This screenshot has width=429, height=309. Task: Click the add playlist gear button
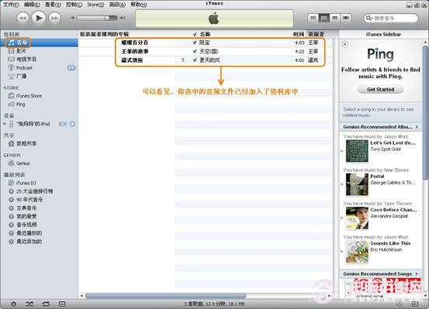(13, 304)
